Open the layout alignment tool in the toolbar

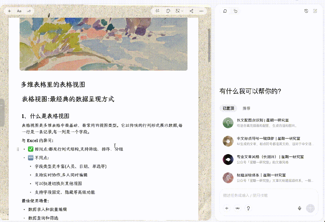[157, 11]
